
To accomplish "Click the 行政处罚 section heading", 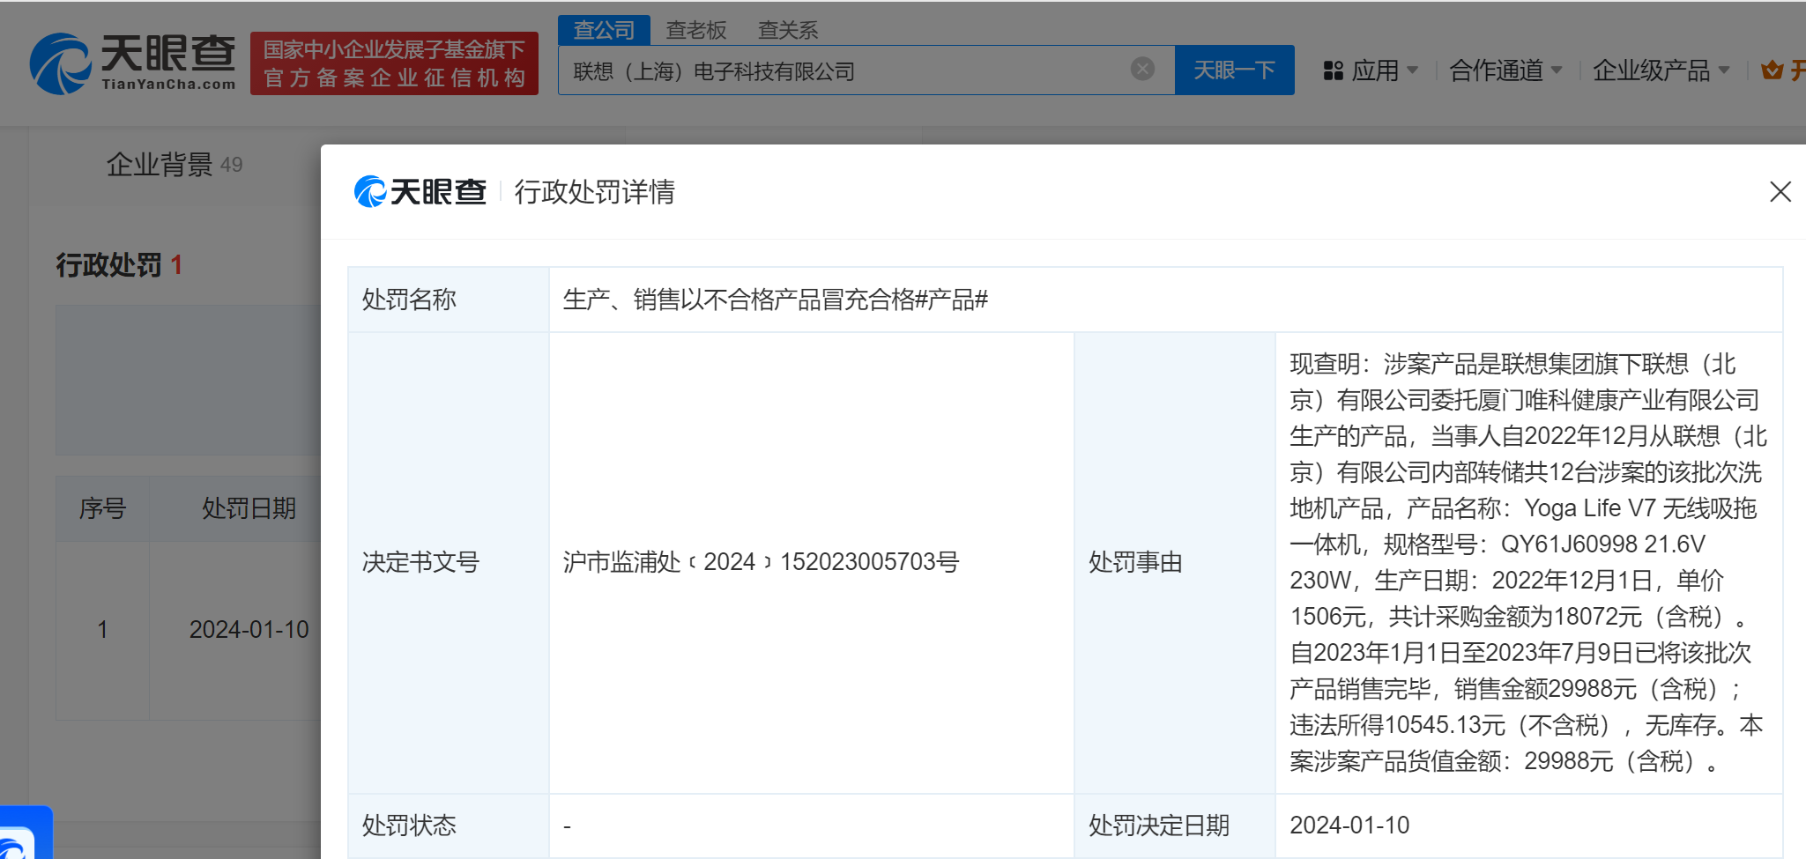I will tap(108, 265).
